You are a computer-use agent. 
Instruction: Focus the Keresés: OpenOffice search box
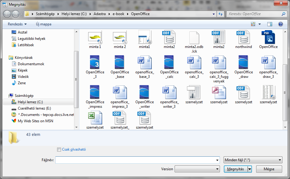[256, 14]
